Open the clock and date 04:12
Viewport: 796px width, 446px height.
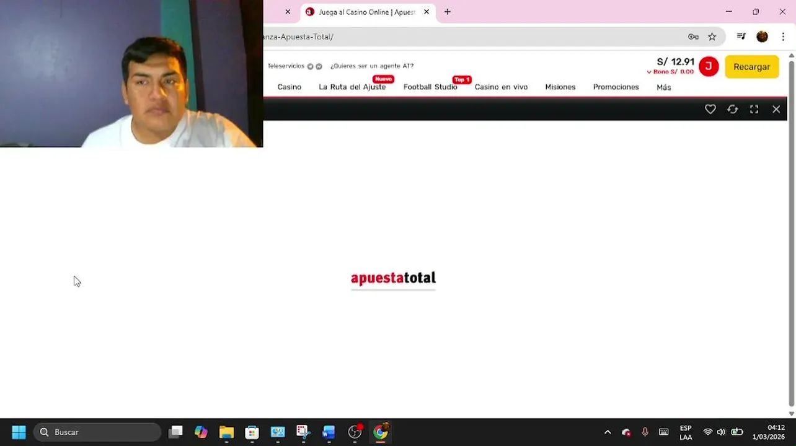[768, 432]
